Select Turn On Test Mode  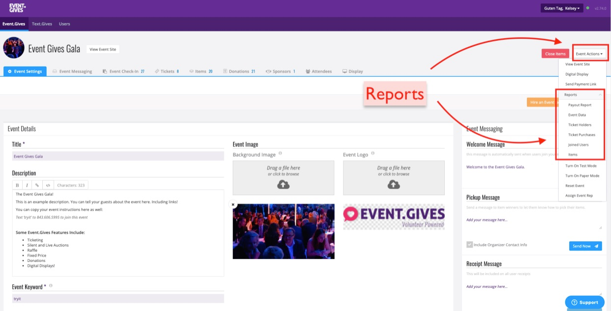(581, 166)
